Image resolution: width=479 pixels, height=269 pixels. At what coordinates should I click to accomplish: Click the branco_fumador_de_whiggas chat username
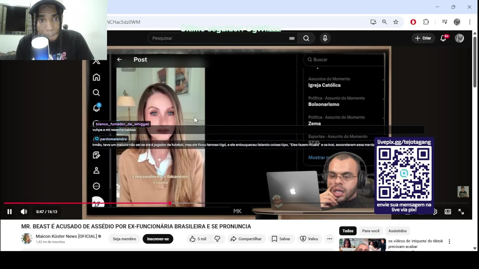[122, 124]
